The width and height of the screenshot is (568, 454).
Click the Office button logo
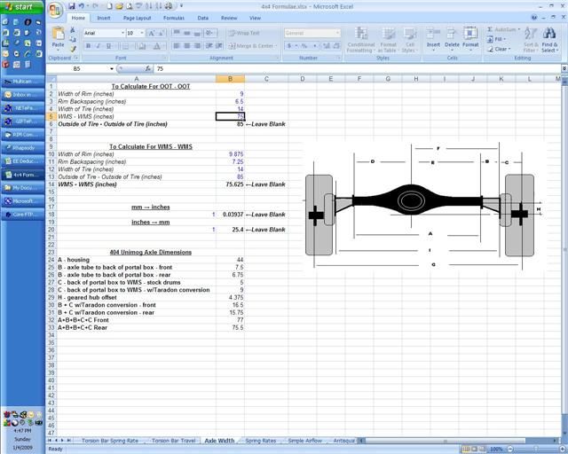(x=54, y=10)
